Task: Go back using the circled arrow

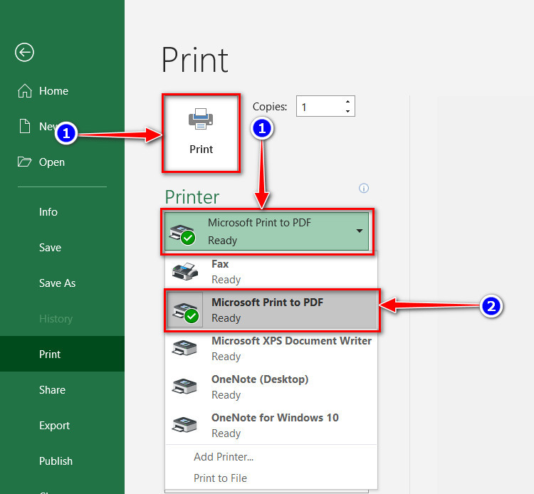Action: point(24,53)
